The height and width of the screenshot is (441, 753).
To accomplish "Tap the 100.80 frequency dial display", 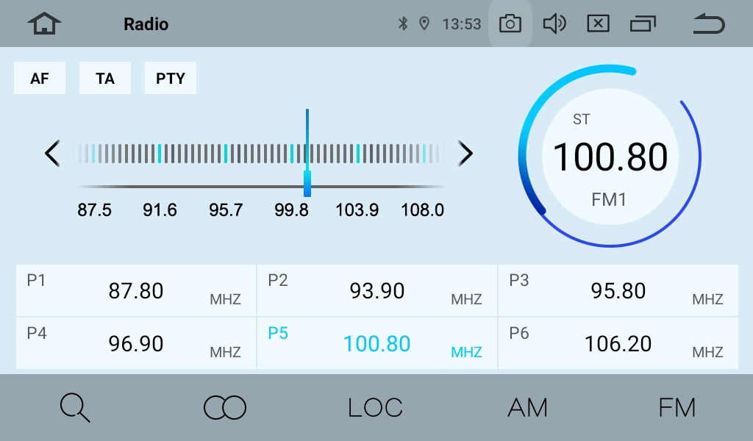I will [x=610, y=157].
